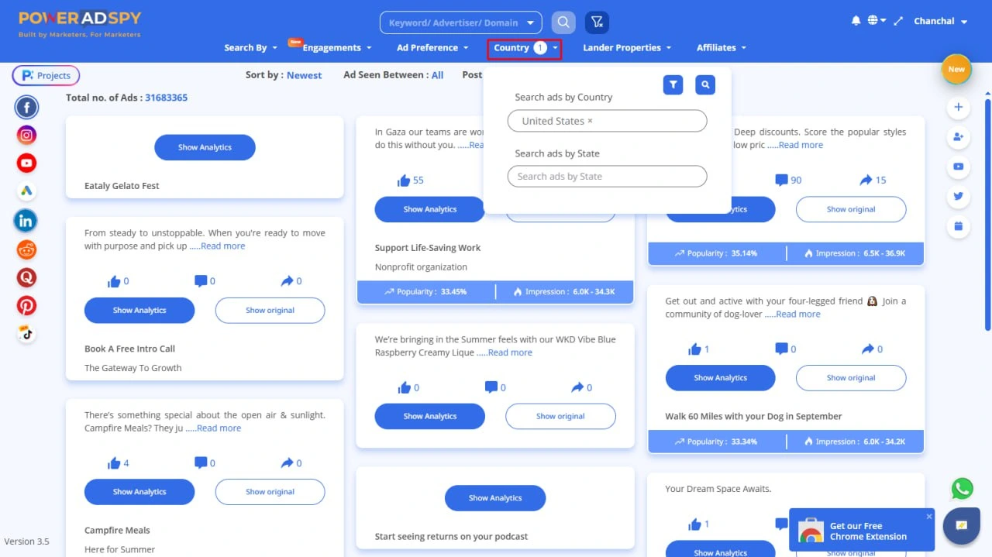Toggle fullscreen with the expand arrows icon
Viewport: 992px width, 557px height.
tap(898, 21)
